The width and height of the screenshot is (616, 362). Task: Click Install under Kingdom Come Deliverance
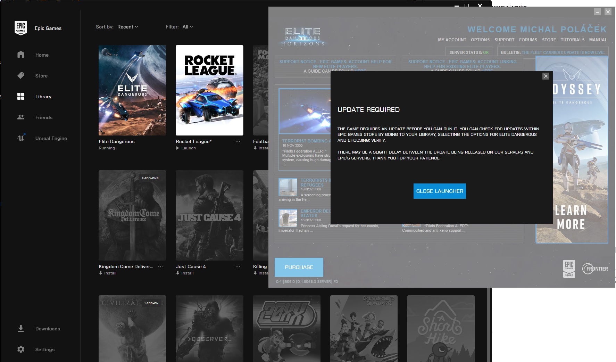pyautogui.click(x=110, y=273)
